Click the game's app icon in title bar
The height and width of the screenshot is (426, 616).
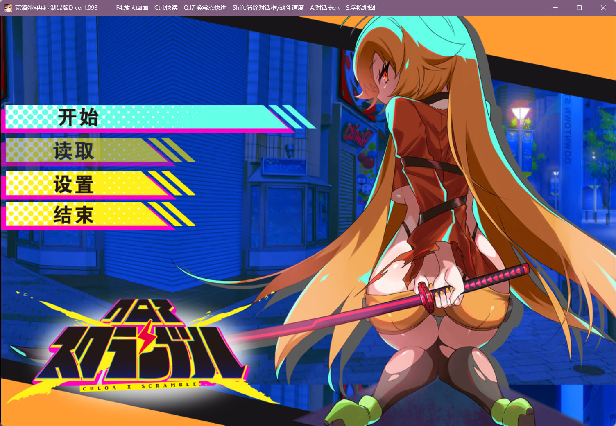8,8
